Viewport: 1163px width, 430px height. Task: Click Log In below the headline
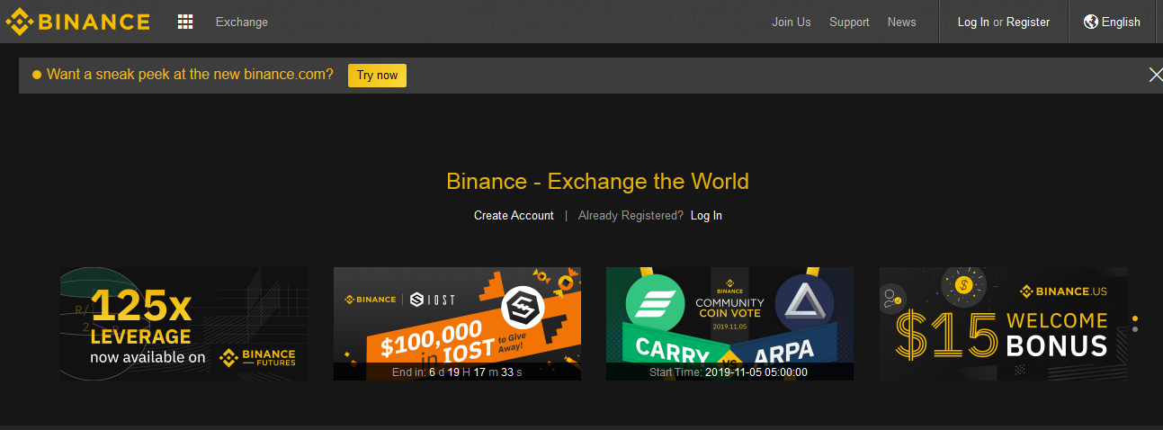pos(706,216)
